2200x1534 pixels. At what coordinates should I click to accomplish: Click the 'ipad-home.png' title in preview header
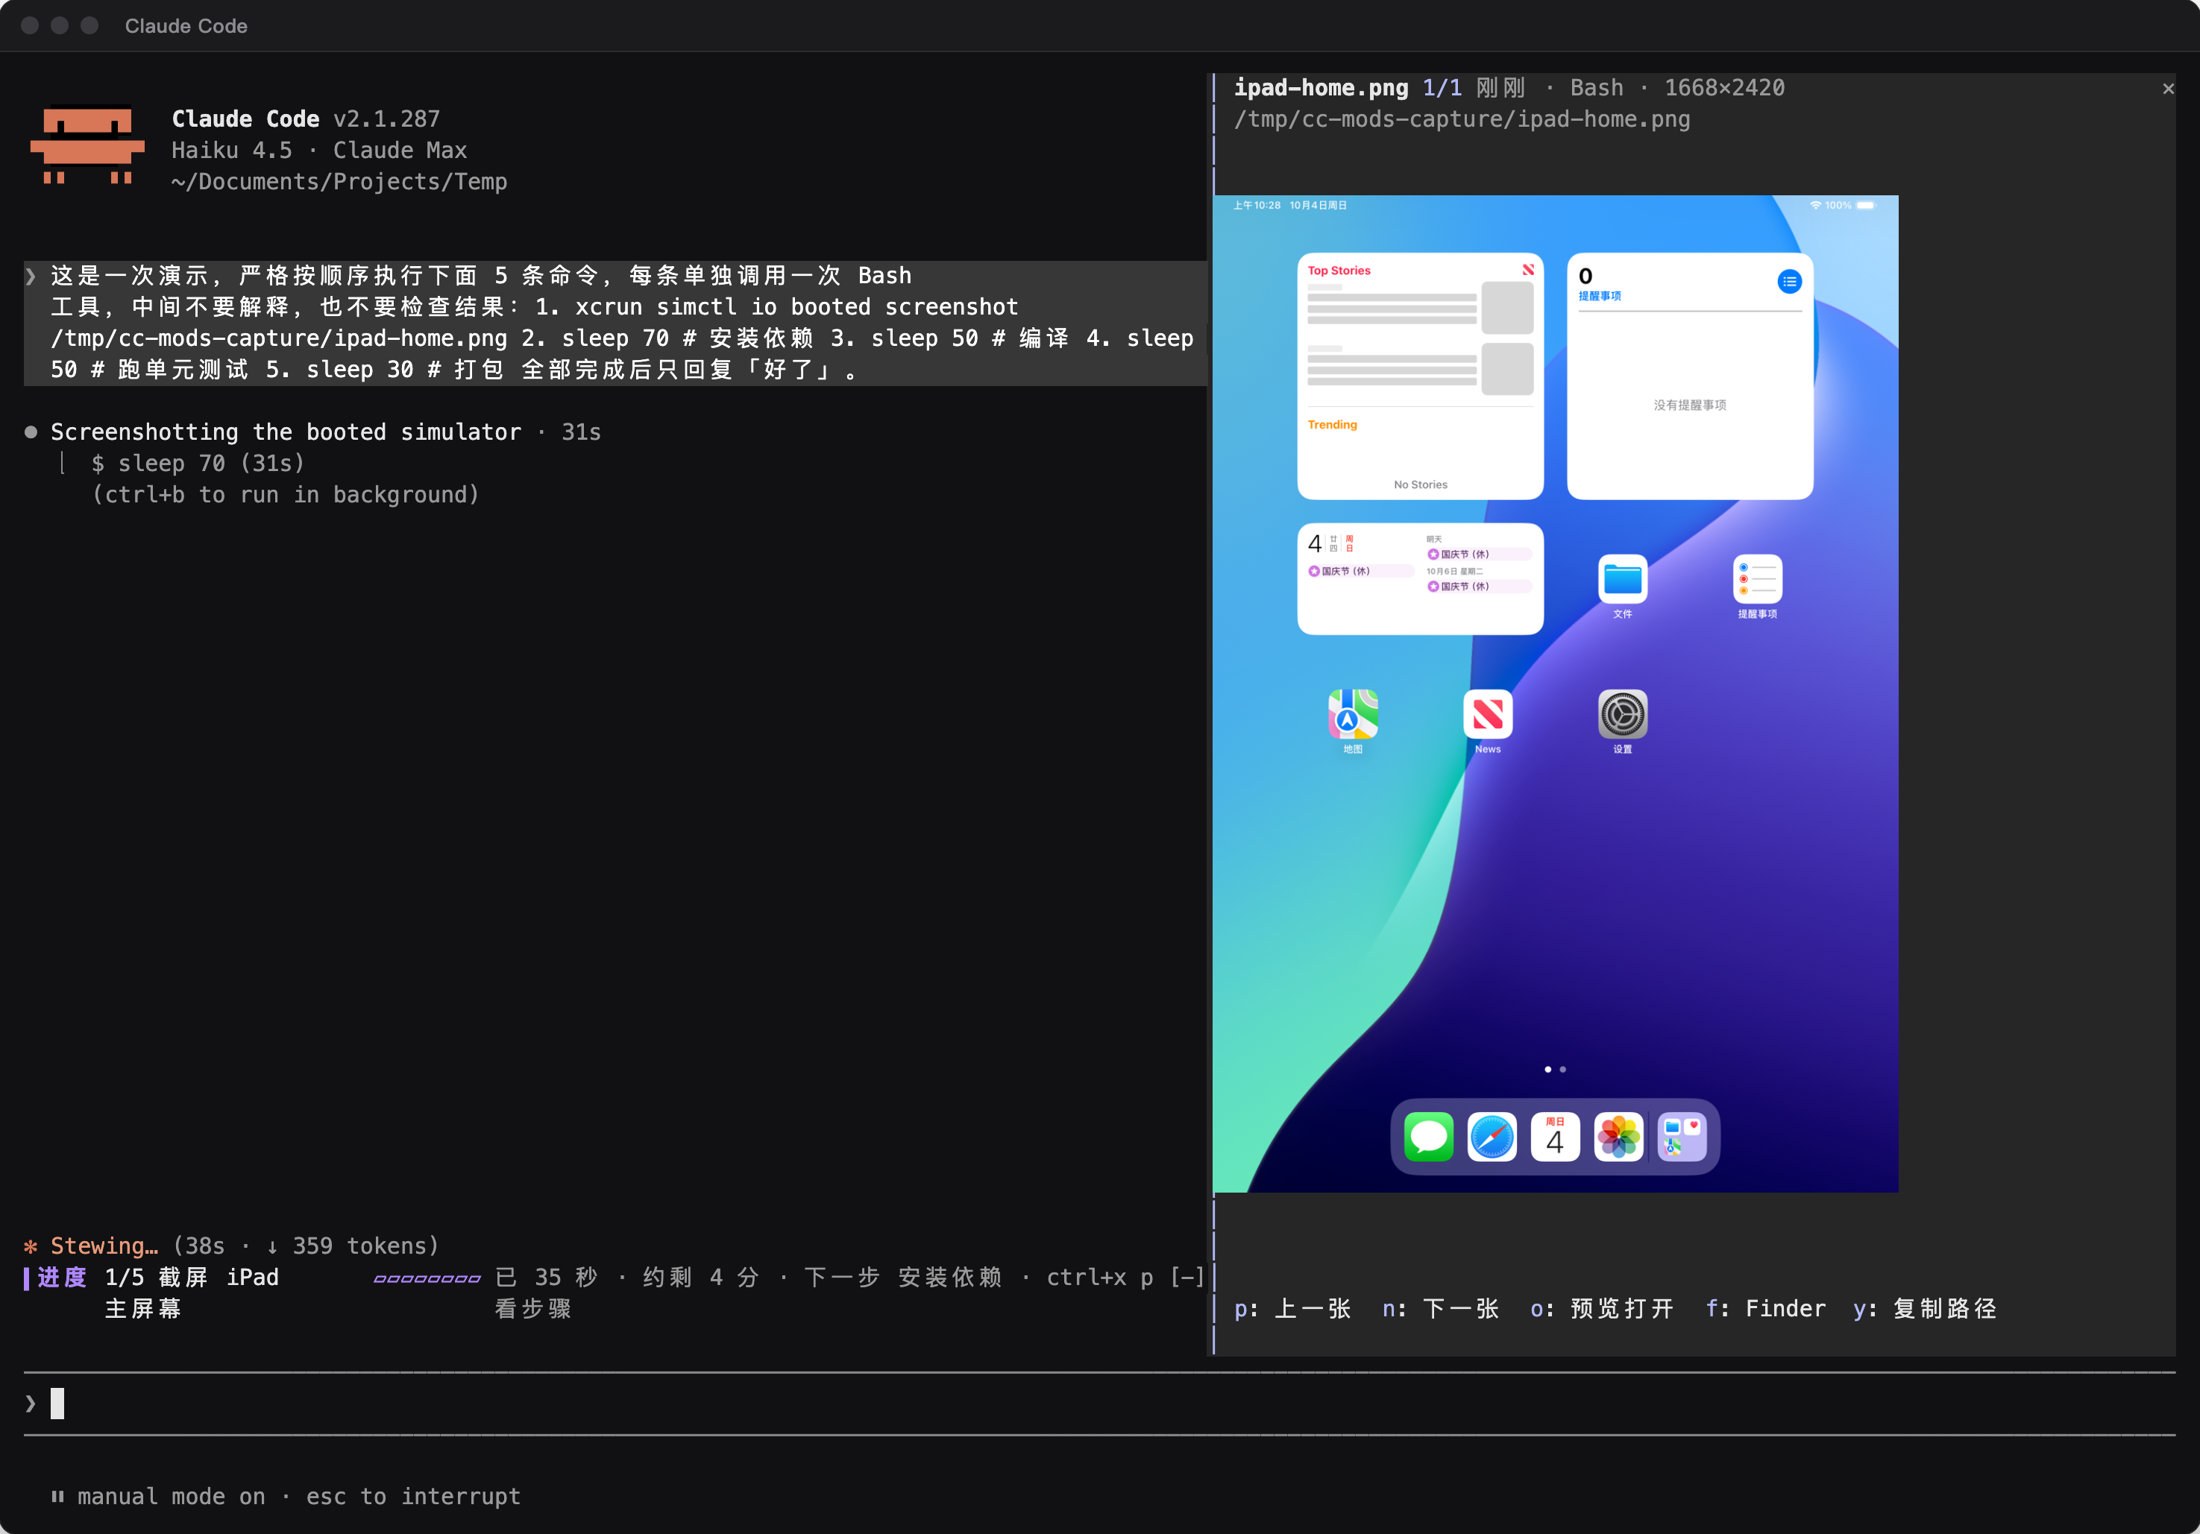(x=1321, y=88)
